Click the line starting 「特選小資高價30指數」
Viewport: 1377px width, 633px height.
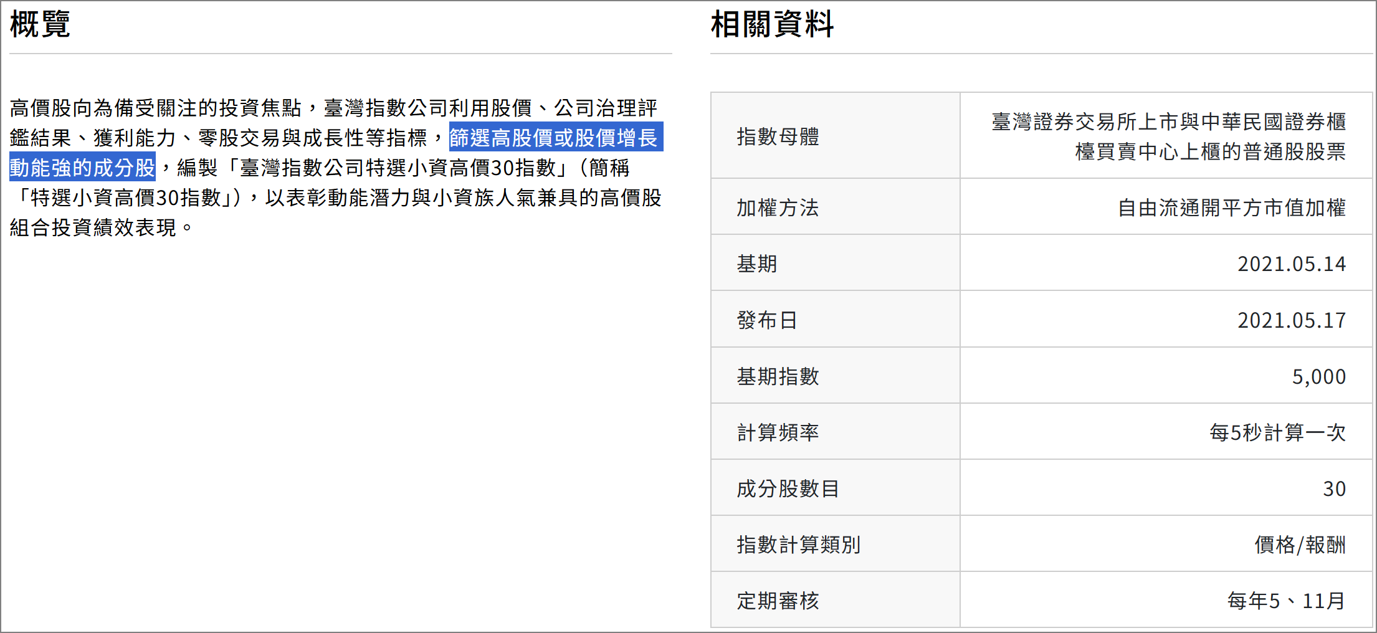tap(336, 197)
